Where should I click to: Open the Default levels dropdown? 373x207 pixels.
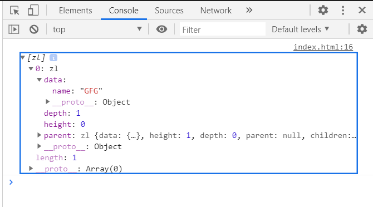pyautogui.click(x=301, y=29)
